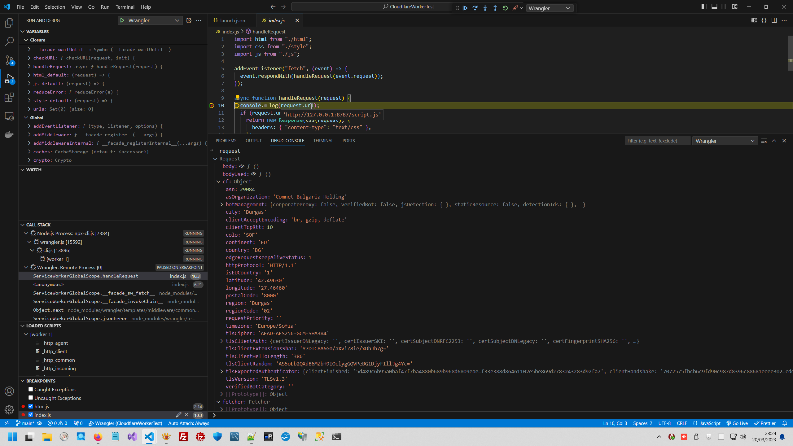Enable Uncaught Exceptions breakpoint checkbox
793x446 pixels.
(x=31, y=398)
